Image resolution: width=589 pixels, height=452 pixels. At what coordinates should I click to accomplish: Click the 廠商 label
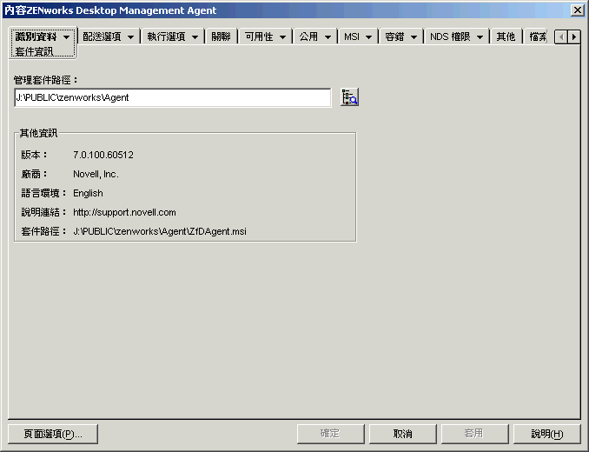pyautogui.click(x=34, y=174)
